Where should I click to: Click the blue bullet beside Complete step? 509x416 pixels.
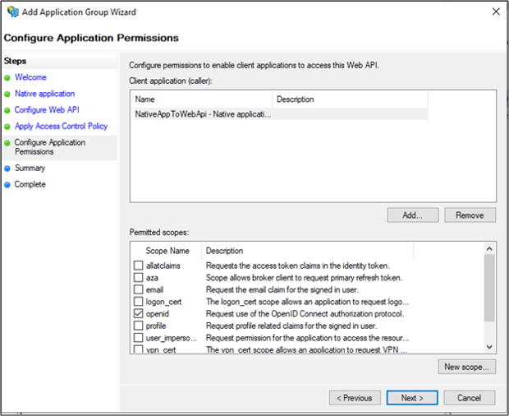pos(7,185)
